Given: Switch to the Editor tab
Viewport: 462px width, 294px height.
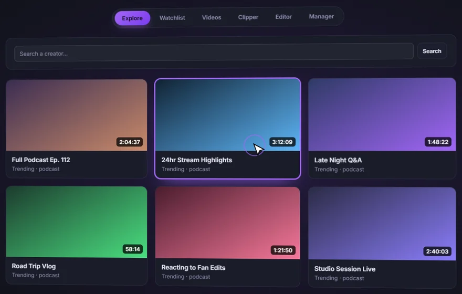Looking at the screenshot, I should pyautogui.click(x=283, y=17).
